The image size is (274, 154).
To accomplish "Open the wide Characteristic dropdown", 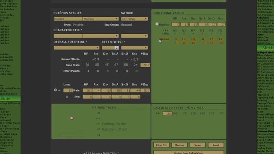I will pos(101,36).
